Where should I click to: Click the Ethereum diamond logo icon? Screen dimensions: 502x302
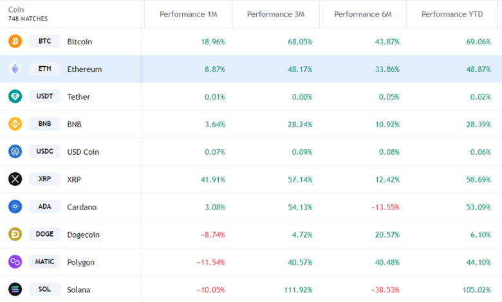coord(15,69)
